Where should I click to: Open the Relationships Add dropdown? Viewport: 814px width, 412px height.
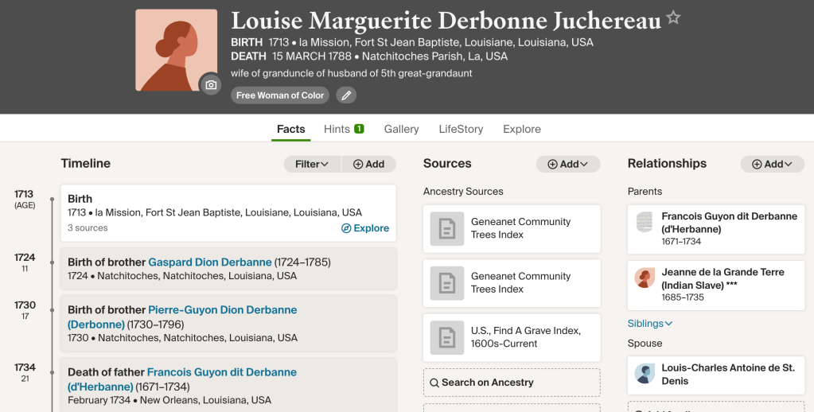click(772, 164)
